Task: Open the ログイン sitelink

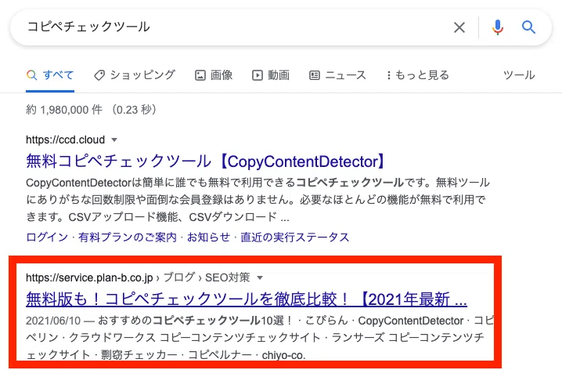Action: pos(47,238)
